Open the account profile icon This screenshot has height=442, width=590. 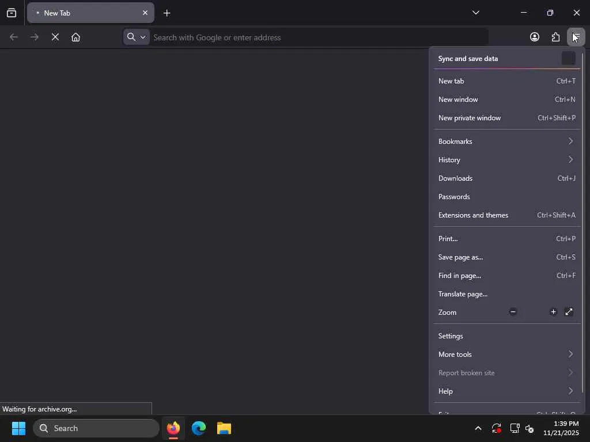coord(534,37)
